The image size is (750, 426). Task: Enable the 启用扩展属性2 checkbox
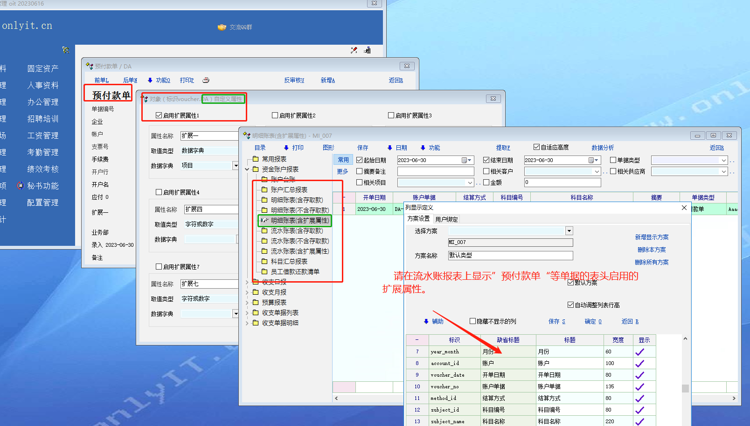275,115
